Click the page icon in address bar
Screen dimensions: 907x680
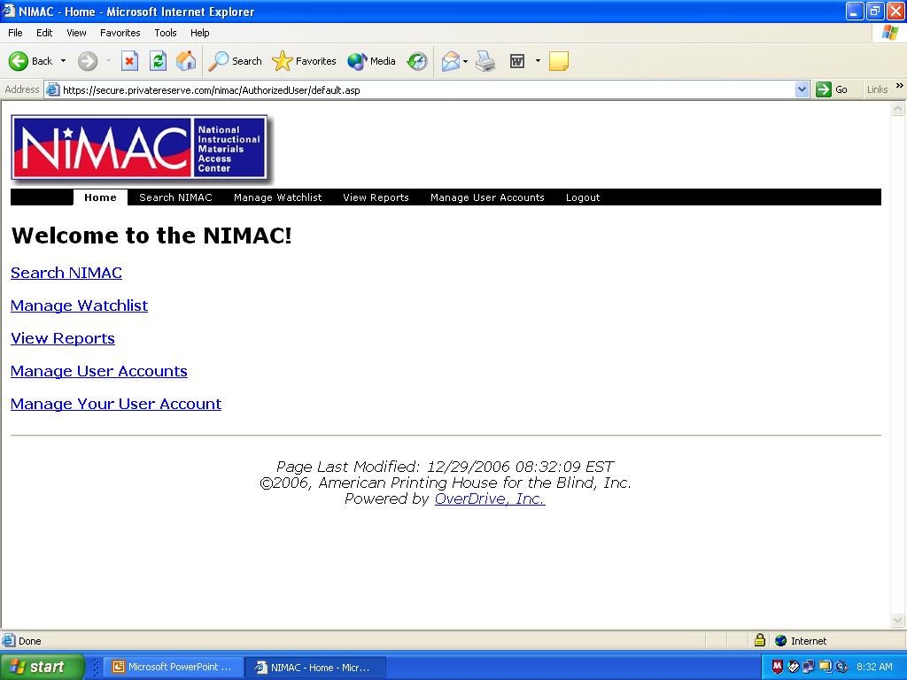click(x=52, y=89)
